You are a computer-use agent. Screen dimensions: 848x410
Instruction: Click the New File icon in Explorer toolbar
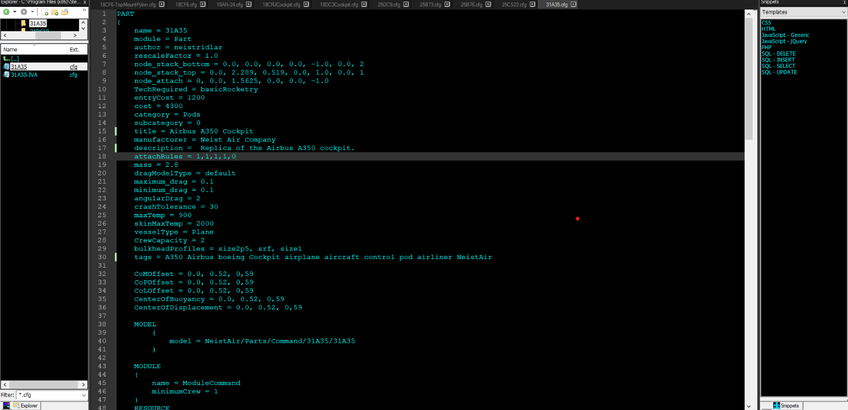[45, 12]
